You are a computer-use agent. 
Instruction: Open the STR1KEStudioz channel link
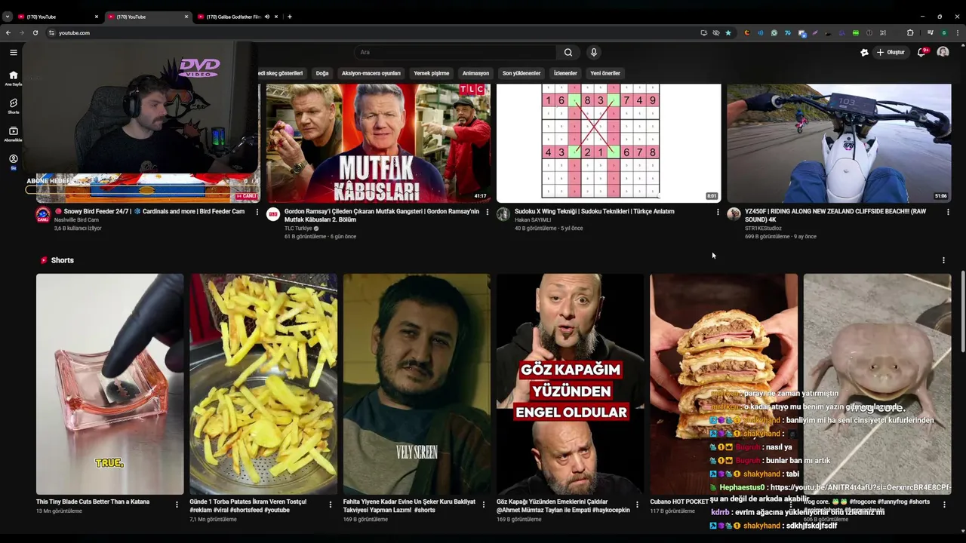[763, 229]
